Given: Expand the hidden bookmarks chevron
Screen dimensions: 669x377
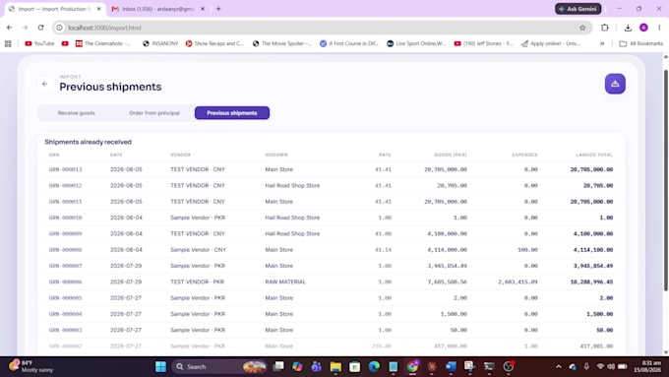Looking at the screenshot, I should tap(602, 43).
